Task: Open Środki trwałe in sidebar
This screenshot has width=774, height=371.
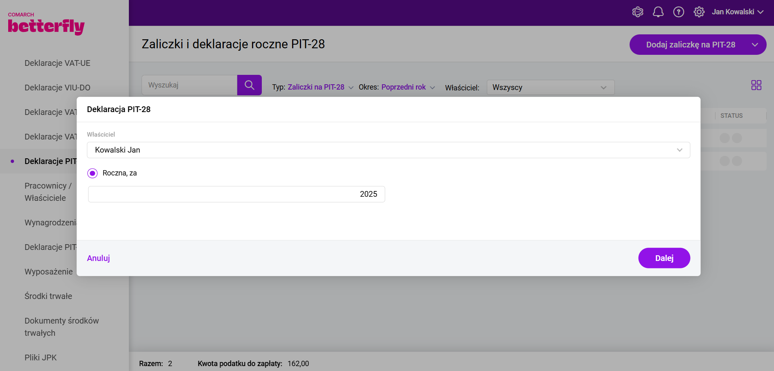Action: coord(48,296)
